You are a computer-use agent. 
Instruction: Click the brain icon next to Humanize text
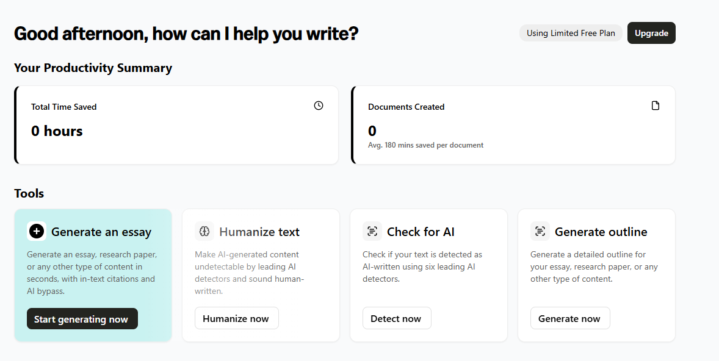pyautogui.click(x=204, y=231)
